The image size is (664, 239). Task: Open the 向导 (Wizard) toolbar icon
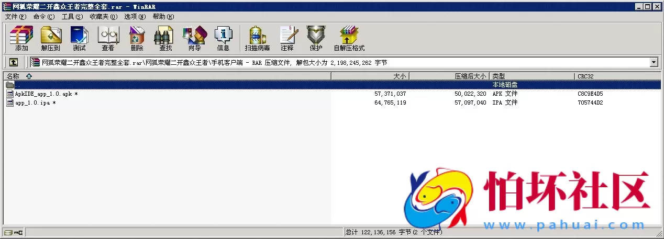click(x=194, y=38)
